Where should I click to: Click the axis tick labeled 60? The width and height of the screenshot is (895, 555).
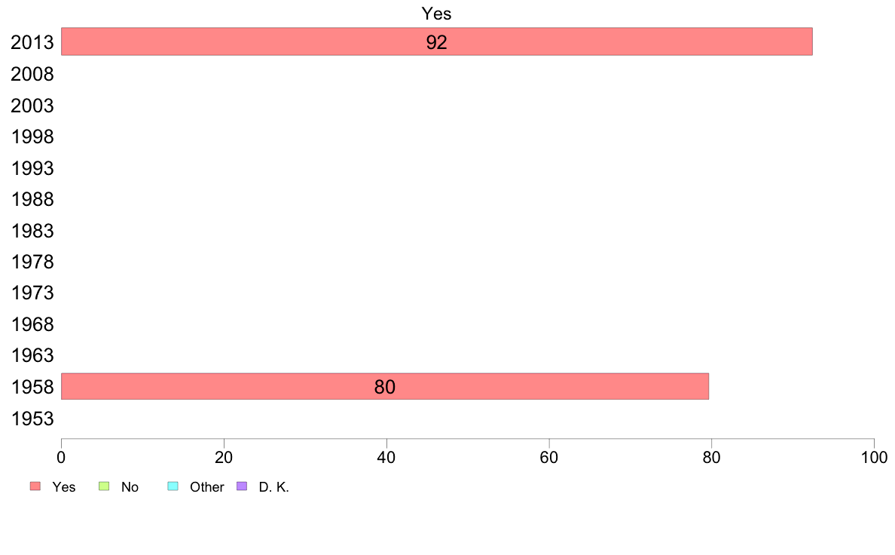tap(549, 457)
